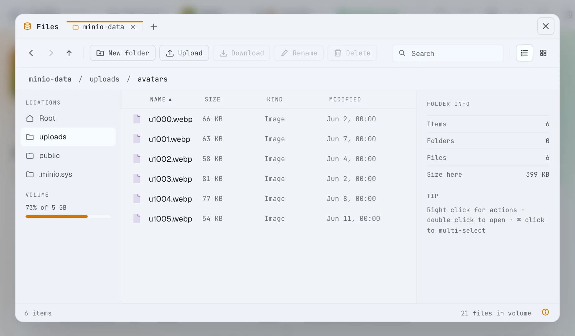Navigate up to the parent folder

click(69, 53)
